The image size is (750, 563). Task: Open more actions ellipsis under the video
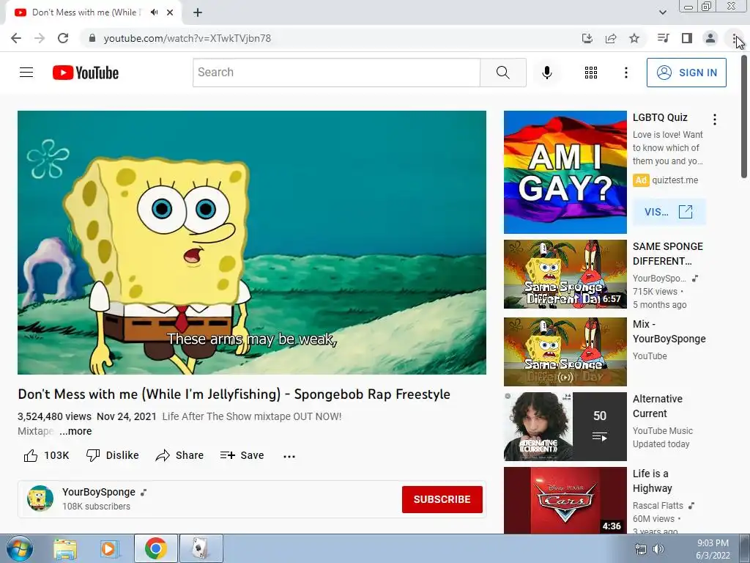[289, 456]
